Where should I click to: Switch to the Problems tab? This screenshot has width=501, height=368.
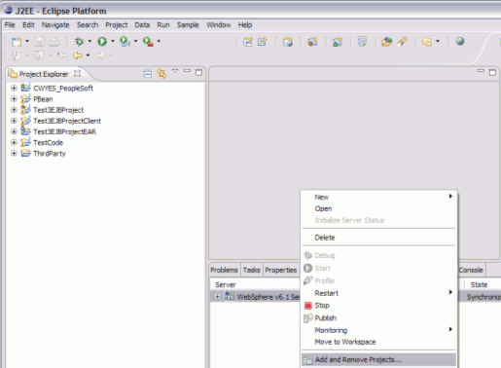click(224, 270)
